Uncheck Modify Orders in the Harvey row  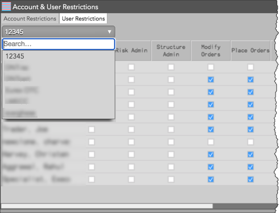click(x=211, y=154)
